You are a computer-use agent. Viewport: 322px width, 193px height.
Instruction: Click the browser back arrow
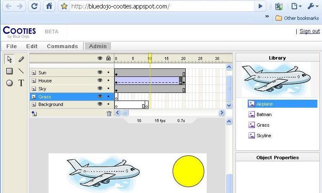click(8, 6)
